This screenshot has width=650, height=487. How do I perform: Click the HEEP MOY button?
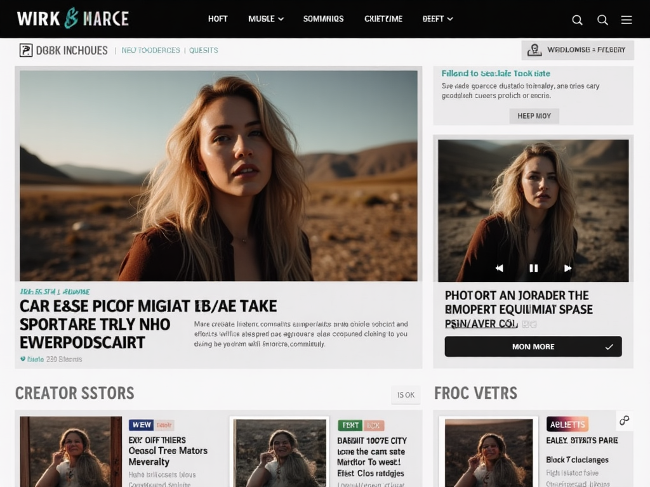click(x=534, y=116)
